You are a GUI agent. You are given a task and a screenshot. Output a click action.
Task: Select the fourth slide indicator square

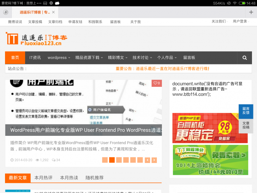tap(126, 160)
